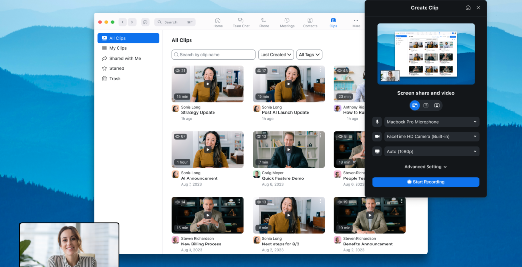Click the camera icon beside FaceTime HD Camera
Image resolution: width=522 pixels, height=267 pixels.
(x=377, y=137)
